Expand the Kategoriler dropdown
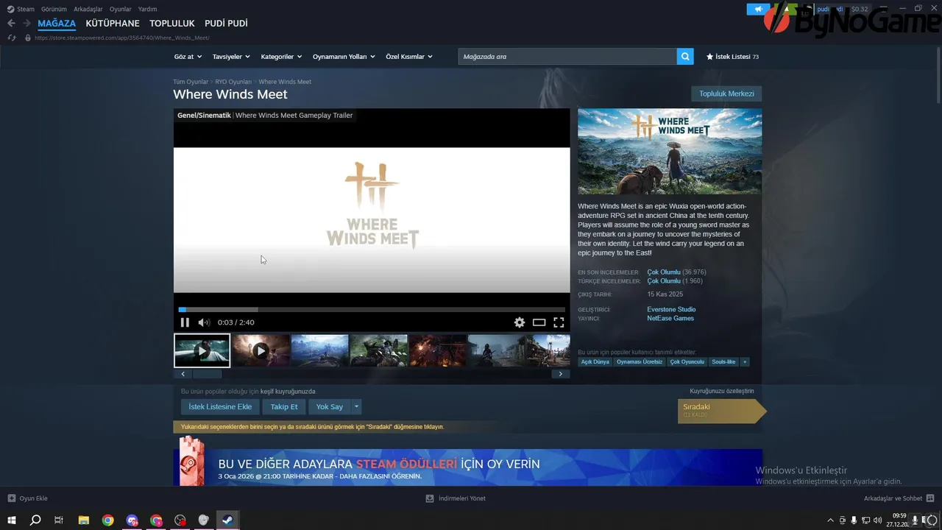This screenshot has height=530, width=942. [281, 57]
